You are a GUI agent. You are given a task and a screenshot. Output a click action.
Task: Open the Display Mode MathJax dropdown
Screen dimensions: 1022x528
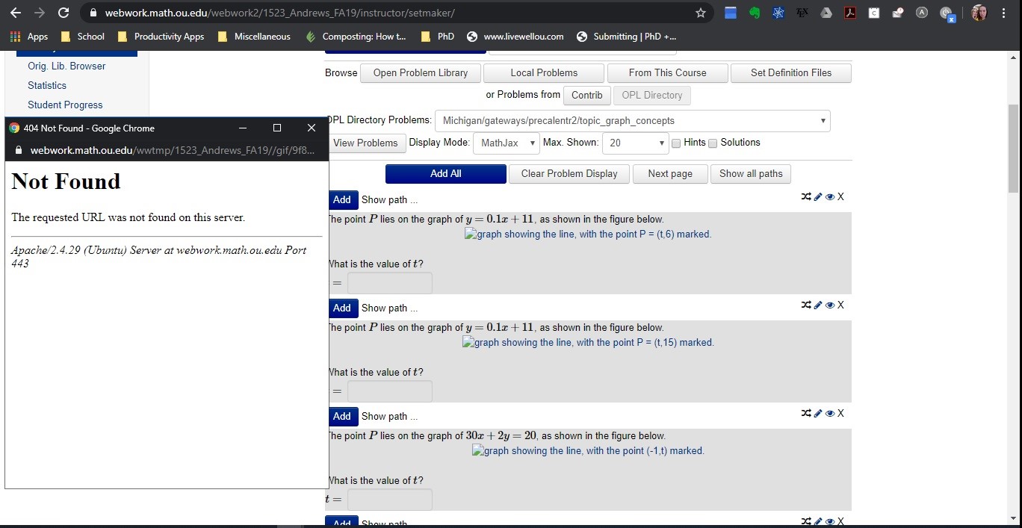coord(507,143)
